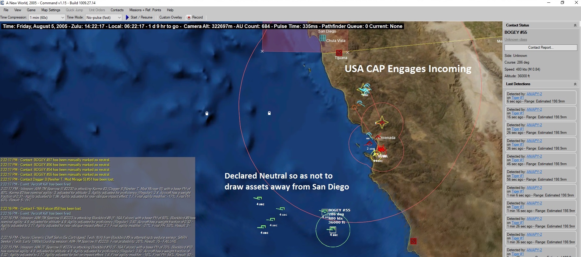581x257 pixels.
Task: Click the scenario time status bar on the map
Action: [x=203, y=26]
